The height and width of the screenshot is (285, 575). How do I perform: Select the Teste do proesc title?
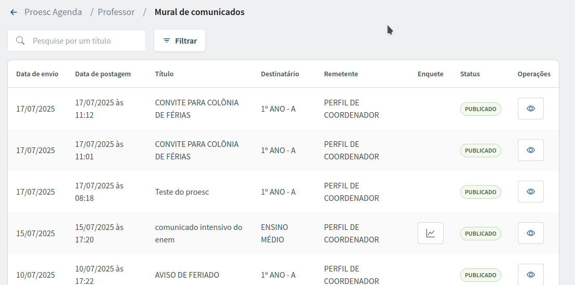[x=182, y=192]
